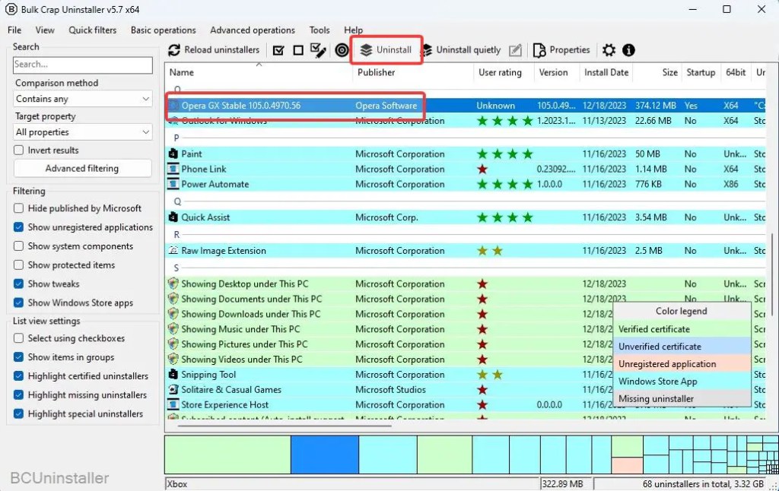Screen dimensions: 779x491
Task: Sort by the Publisher column header
Action: [x=413, y=72]
